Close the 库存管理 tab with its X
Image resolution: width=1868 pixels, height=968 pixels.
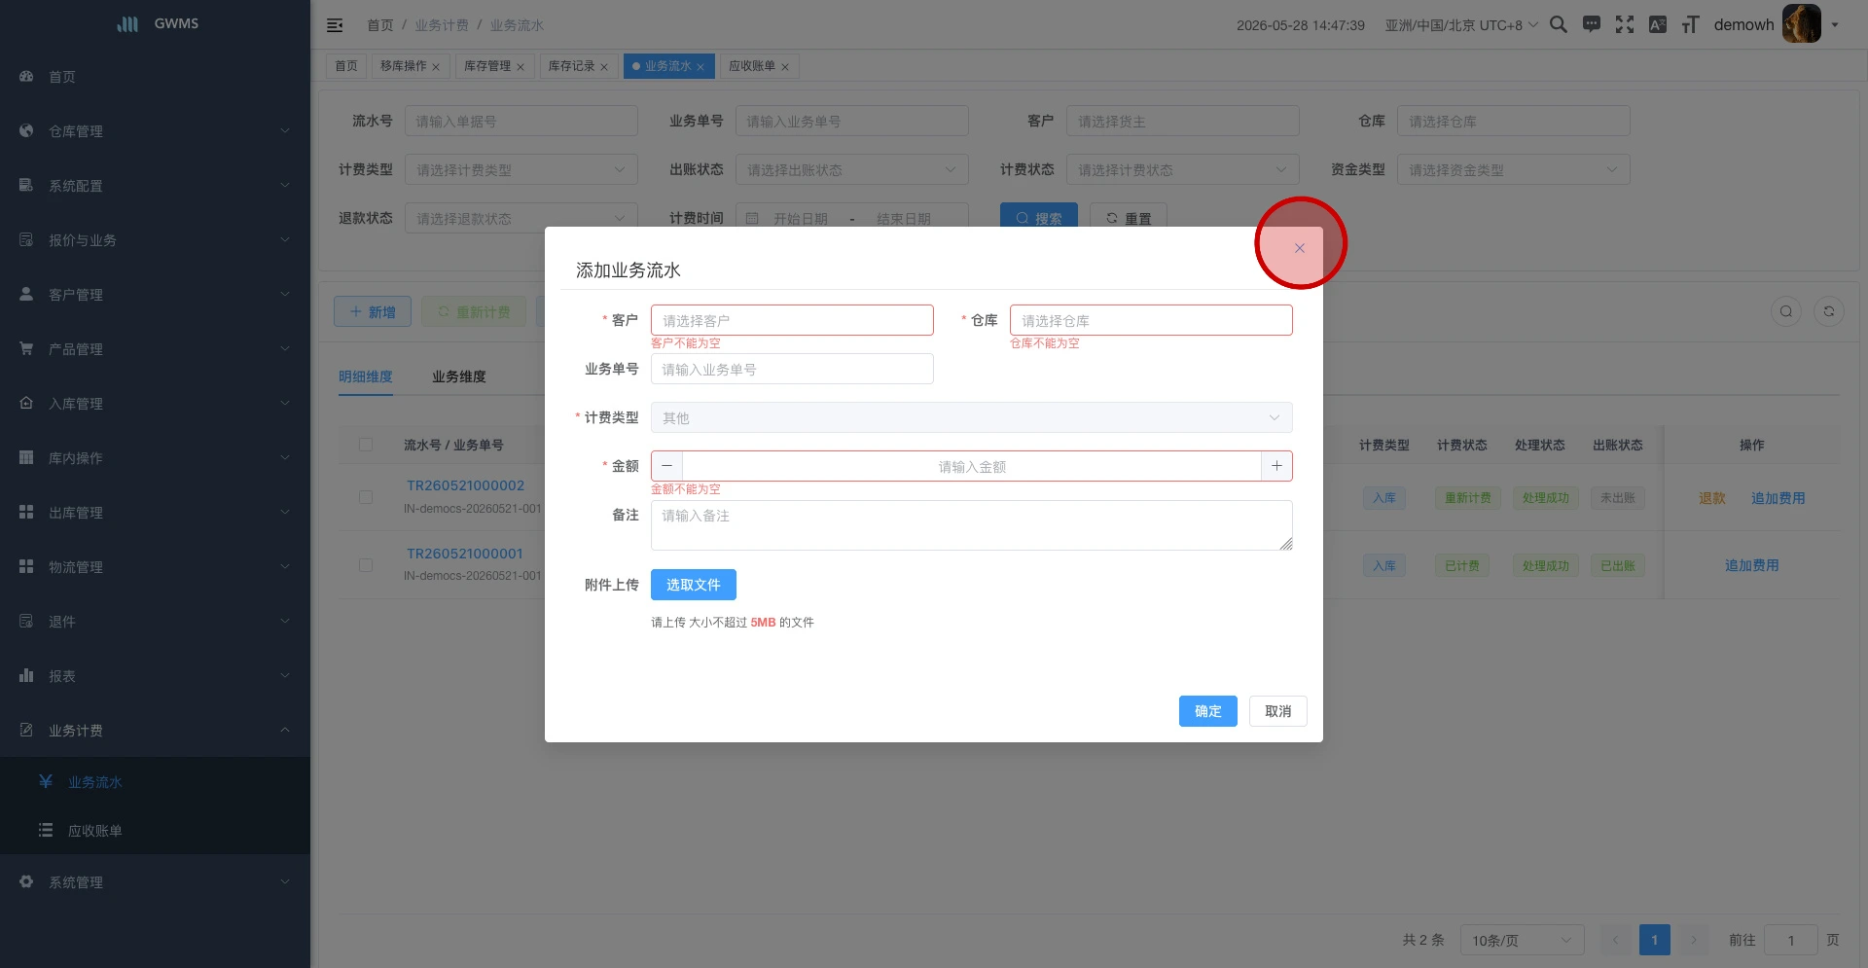521,67
